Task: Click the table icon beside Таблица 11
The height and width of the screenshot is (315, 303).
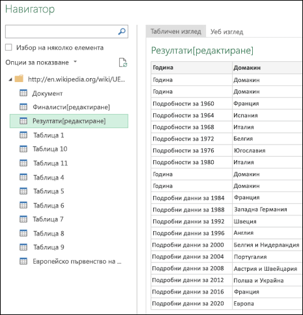Action: pyautogui.click(x=23, y=163)
